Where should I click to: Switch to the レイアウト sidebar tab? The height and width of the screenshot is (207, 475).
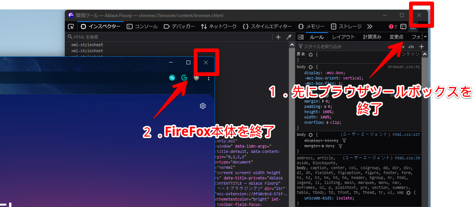pos(343,37)
